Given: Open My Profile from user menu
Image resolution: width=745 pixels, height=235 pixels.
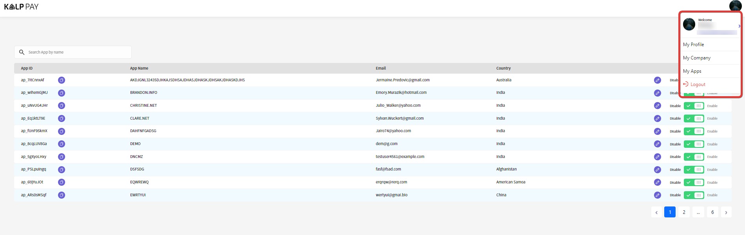Looking at the screenshot, I should tap(693, 45).
